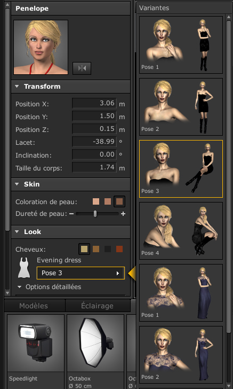Choose the black dress Pose 1 variant

coord(181,45)
